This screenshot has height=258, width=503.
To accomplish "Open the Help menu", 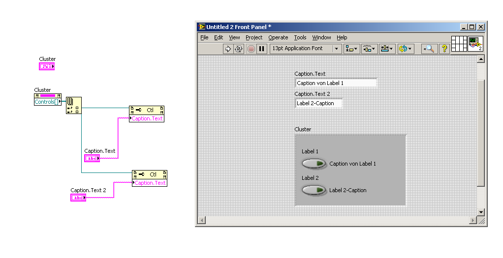I will coord(342,37).
